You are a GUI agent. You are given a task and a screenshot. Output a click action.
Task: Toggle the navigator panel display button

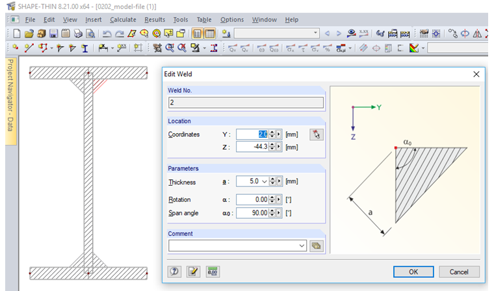tap(197, 33)
